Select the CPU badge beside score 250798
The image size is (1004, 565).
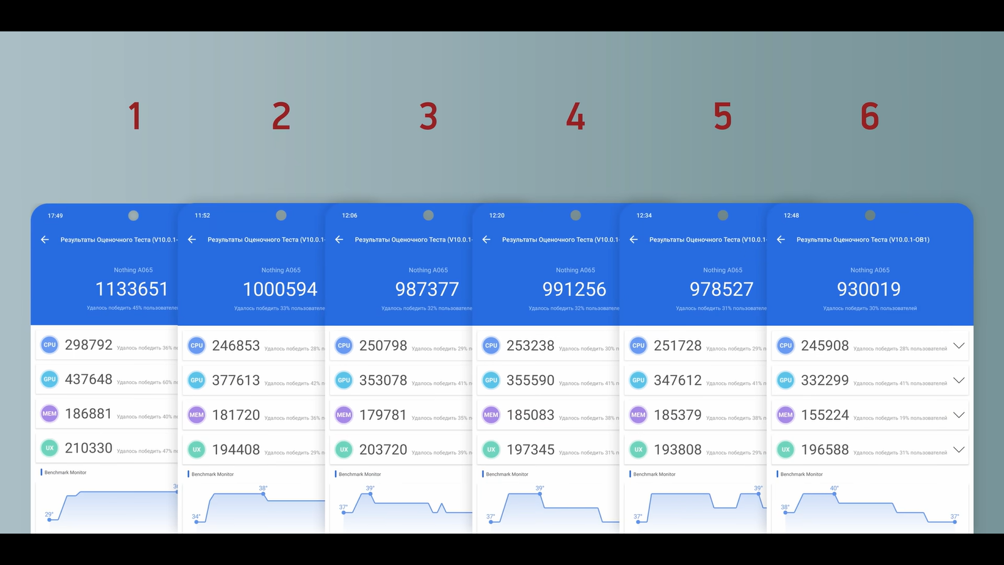pyautogui.click(x=344, y=345)
